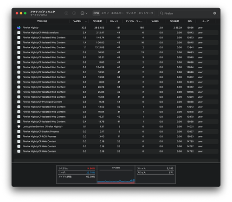Click the RDD Process icon
The width and height of the screenshot is (232, 202).
click(19, 136)
